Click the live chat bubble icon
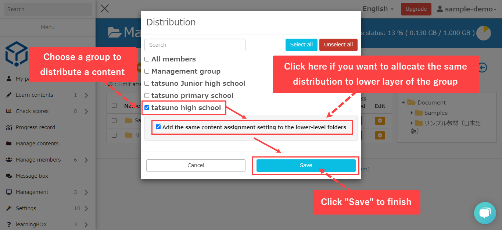Viewport: 502px width, 230px height. tap(485, 213)
